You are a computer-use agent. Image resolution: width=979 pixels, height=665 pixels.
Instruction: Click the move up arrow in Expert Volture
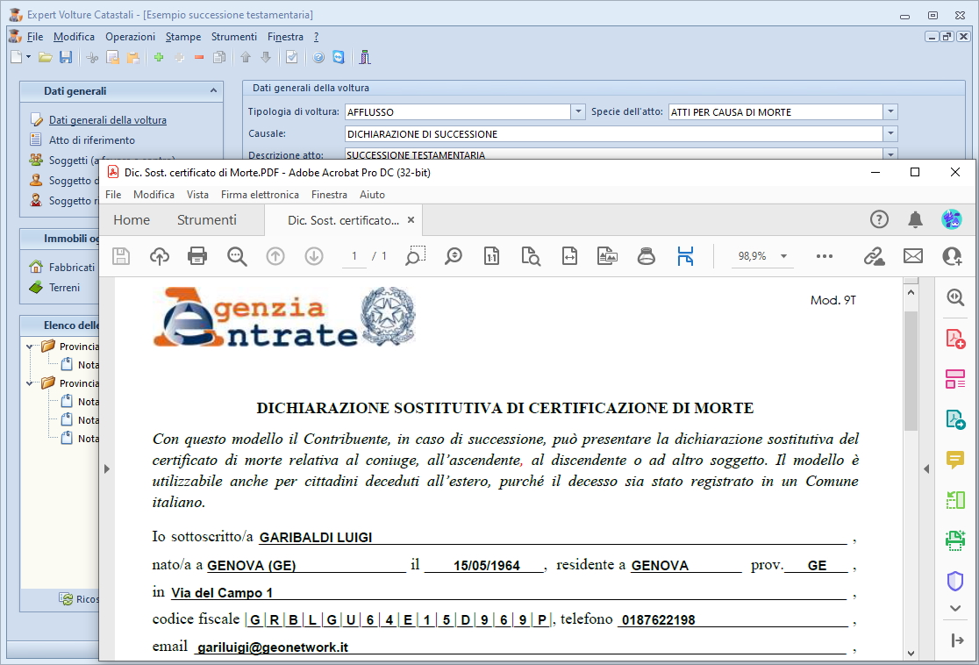(246, 57)
